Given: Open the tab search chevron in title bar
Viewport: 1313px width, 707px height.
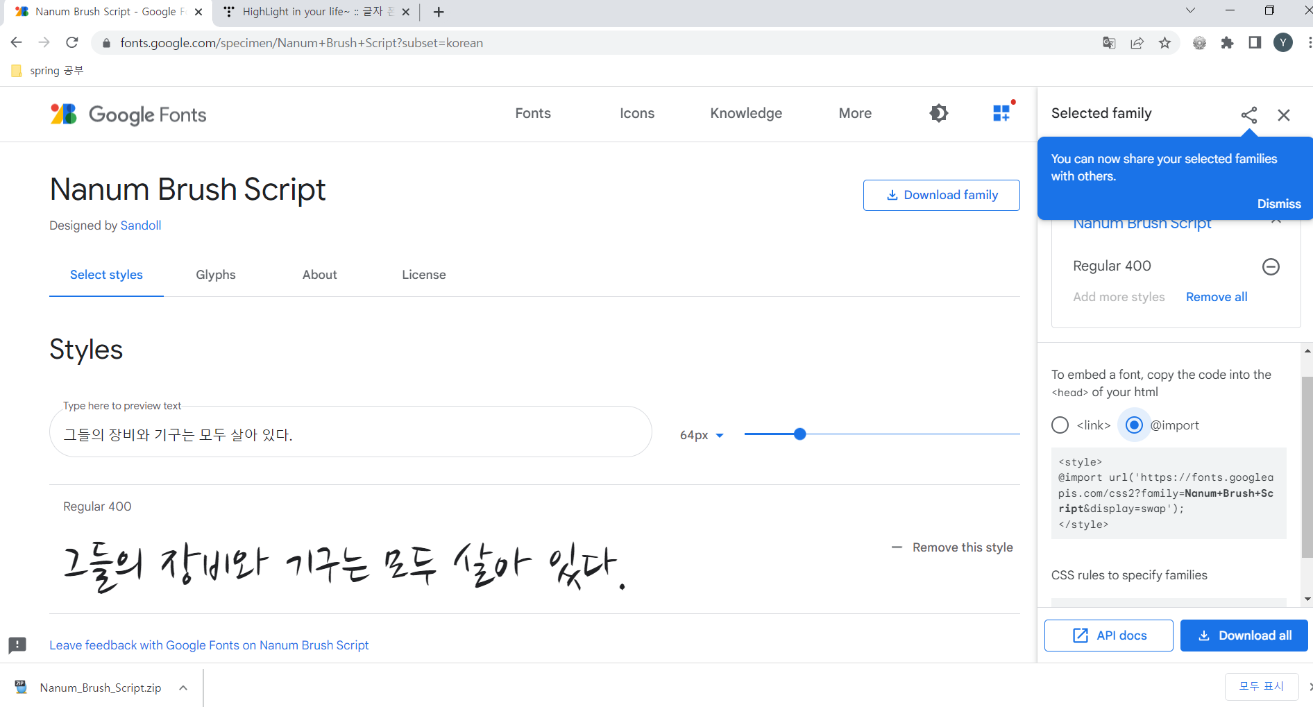Looking at the screenshot, I should pos(1190,10).
